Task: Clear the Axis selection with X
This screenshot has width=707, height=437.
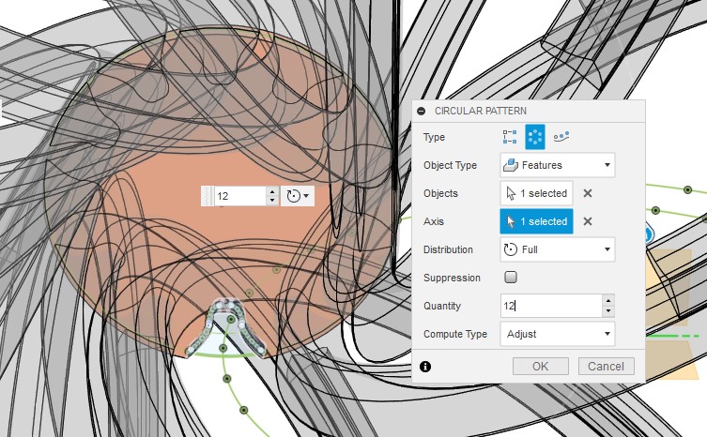Action: (x=588, y=221)
